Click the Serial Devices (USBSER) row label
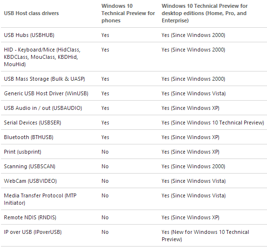 33,123
